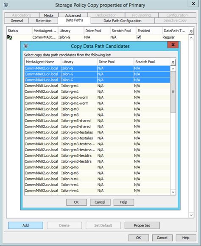Click Cancel at bottom of Storage Policy window
Screen dimensions: 201x246
click(x=162, y=238)
